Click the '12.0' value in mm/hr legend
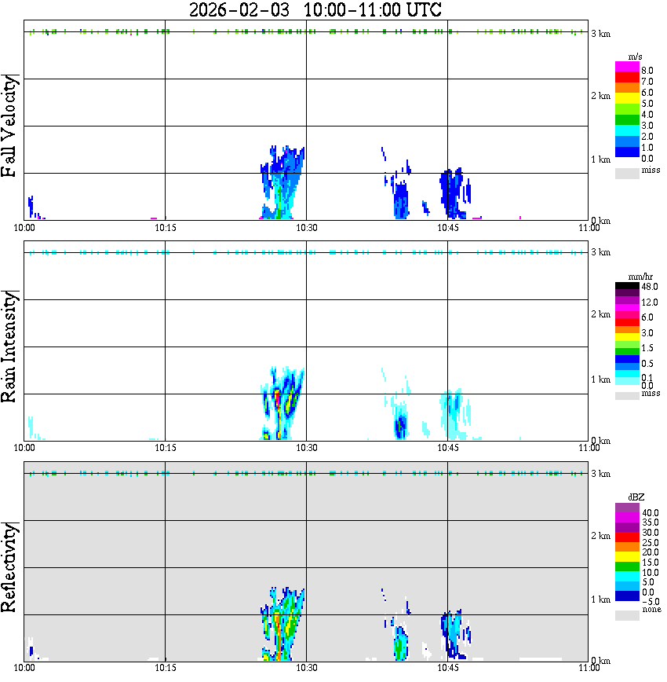Image resolution: width=667 pixels, height=682 pixels. [x=650, y=302]
